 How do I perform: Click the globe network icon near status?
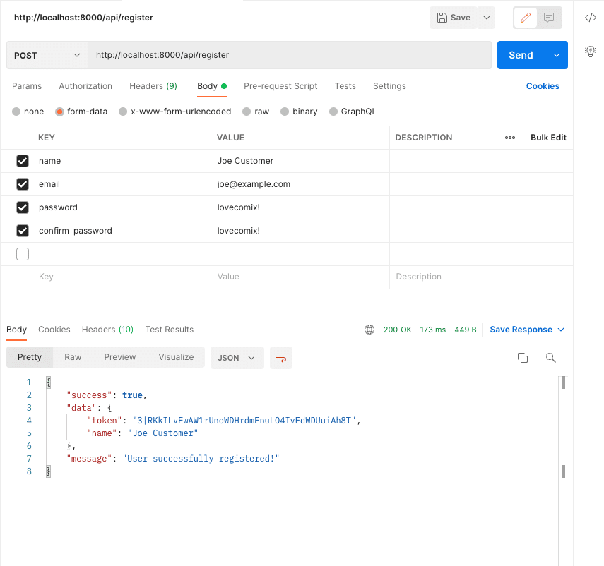coord(369,330)
